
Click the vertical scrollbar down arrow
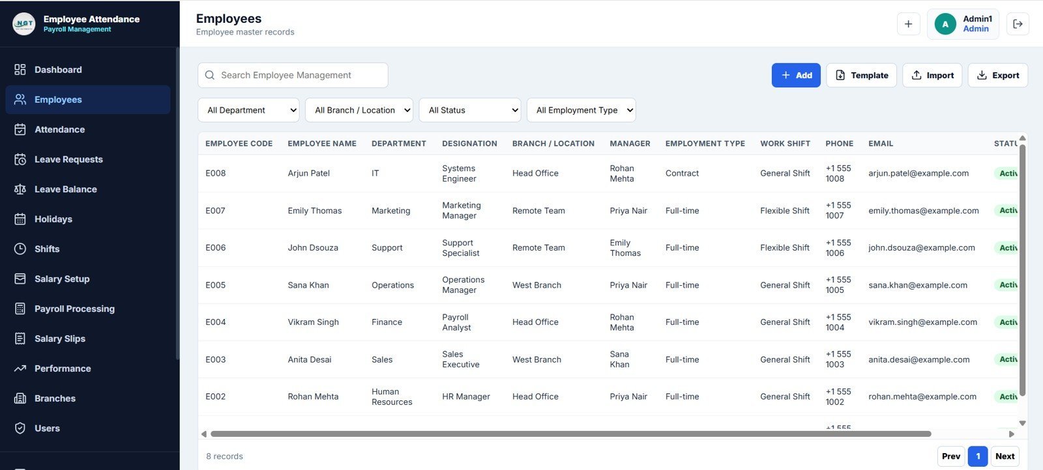tap(1022, 423)
